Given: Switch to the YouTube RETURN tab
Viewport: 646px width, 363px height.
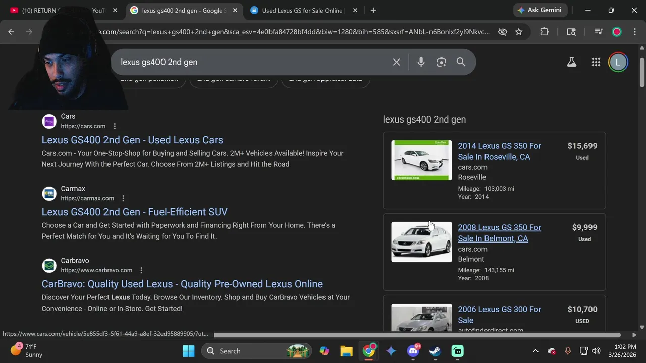Looking at the screenshot, I should (x=63, y=10).
